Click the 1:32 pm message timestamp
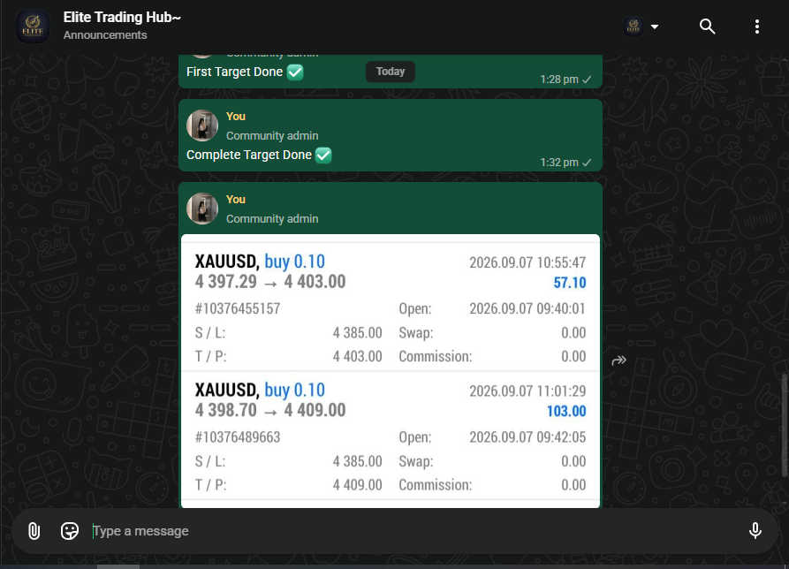 (559, 163)
